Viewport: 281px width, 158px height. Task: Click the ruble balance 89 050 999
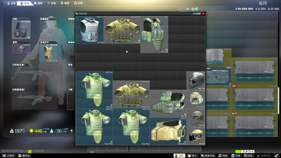point(244,9)
